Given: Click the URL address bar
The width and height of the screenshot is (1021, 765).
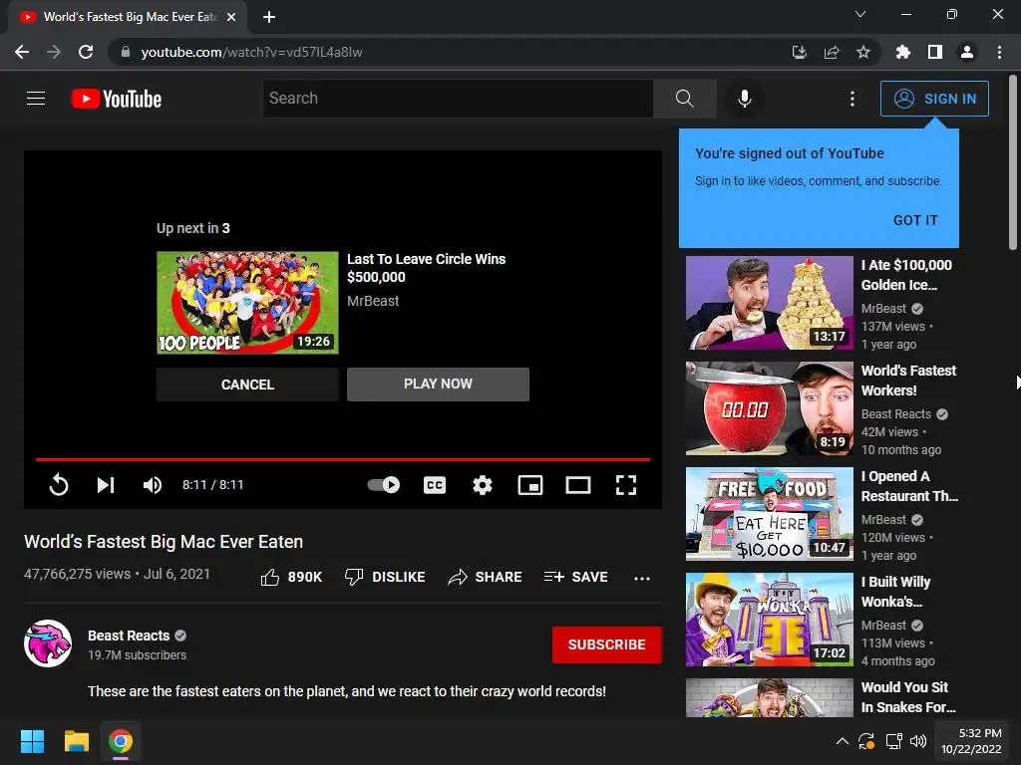Looking at the screenshot, I should click(x=456, y=52).
